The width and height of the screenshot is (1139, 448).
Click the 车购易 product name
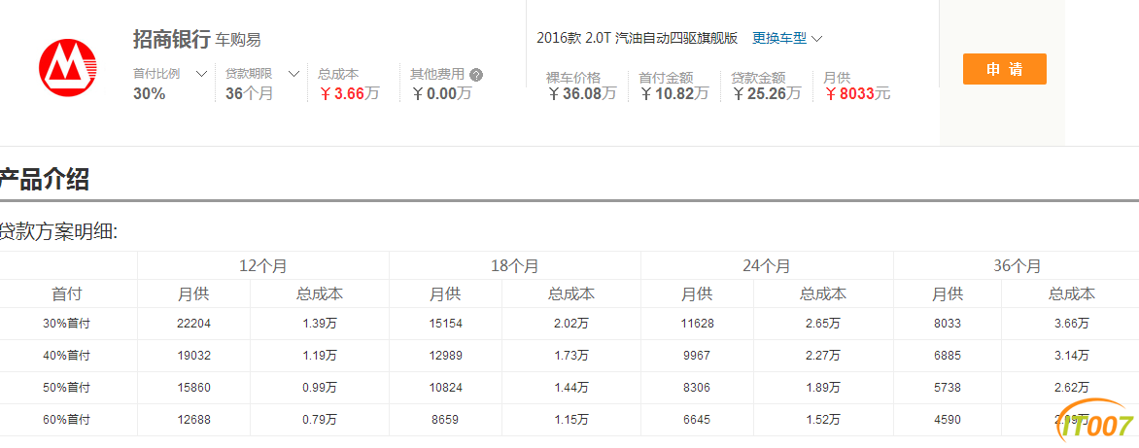238,41
